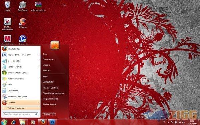This screenshot has width=200, height=125.
Task: Open Ajuda e Suporte
Action: coord(49,104)
